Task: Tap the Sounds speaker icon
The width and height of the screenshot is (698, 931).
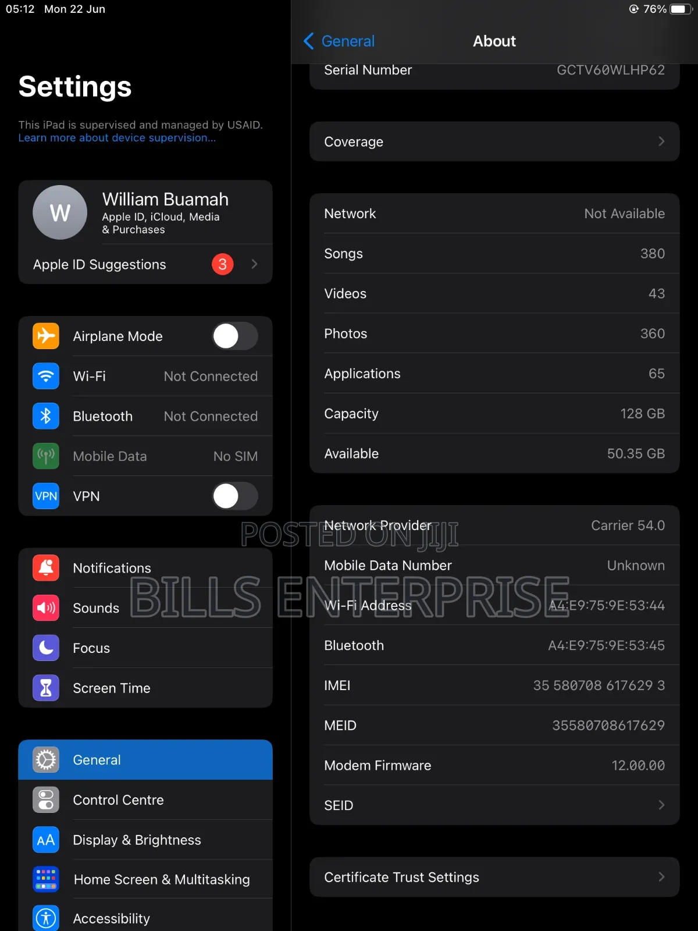Action: tap(46, 608)
